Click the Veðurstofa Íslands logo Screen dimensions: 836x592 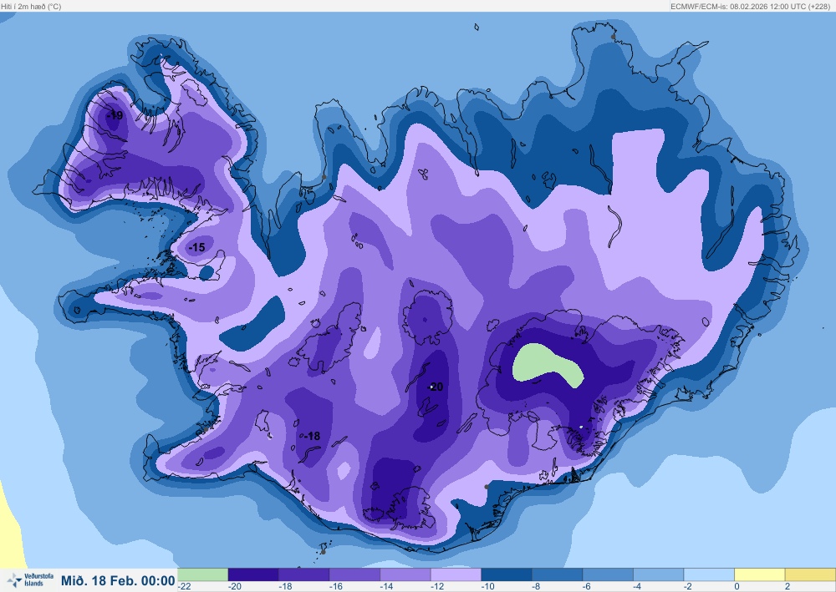coord(30,579)
